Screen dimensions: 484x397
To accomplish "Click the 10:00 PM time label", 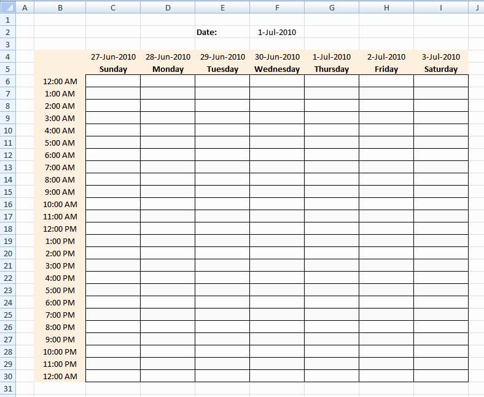I will coord(60,352).
